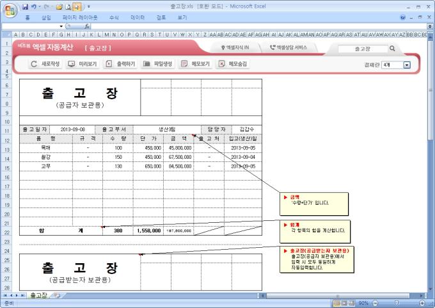The image size is (435, 308).
Task: Click the zoom slider handle
Action: 397,303
